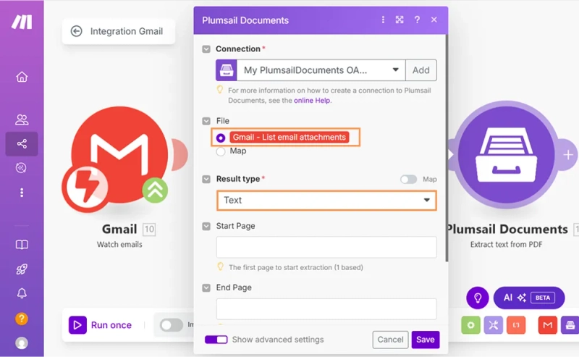Select the Map radio option under File

pos(221,151)
